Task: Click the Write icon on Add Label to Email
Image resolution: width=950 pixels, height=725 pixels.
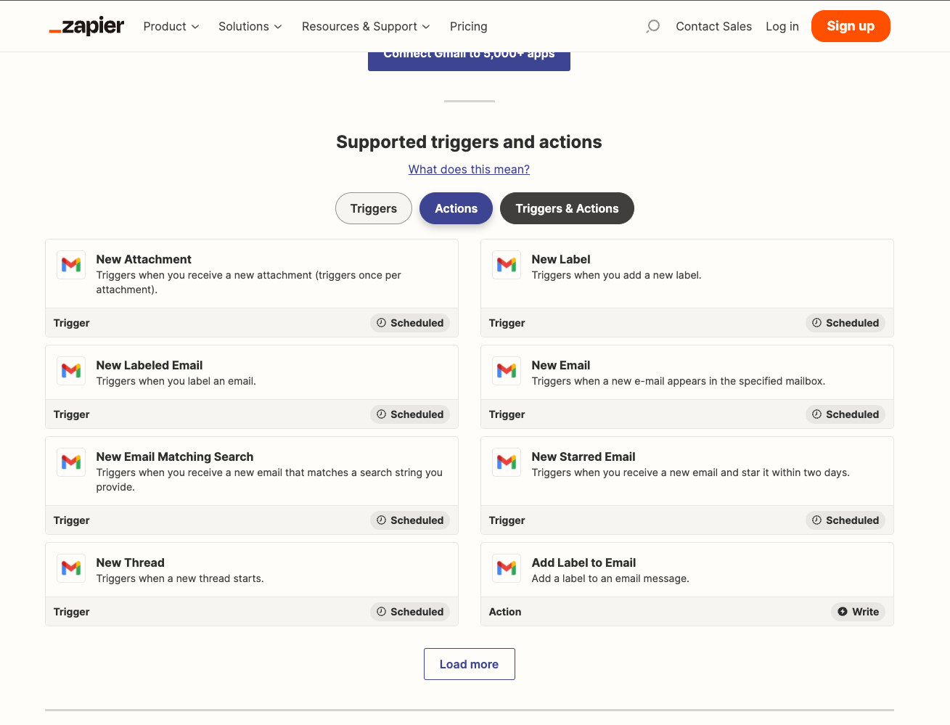Action: pyautogui.click(x=841, y=612)
